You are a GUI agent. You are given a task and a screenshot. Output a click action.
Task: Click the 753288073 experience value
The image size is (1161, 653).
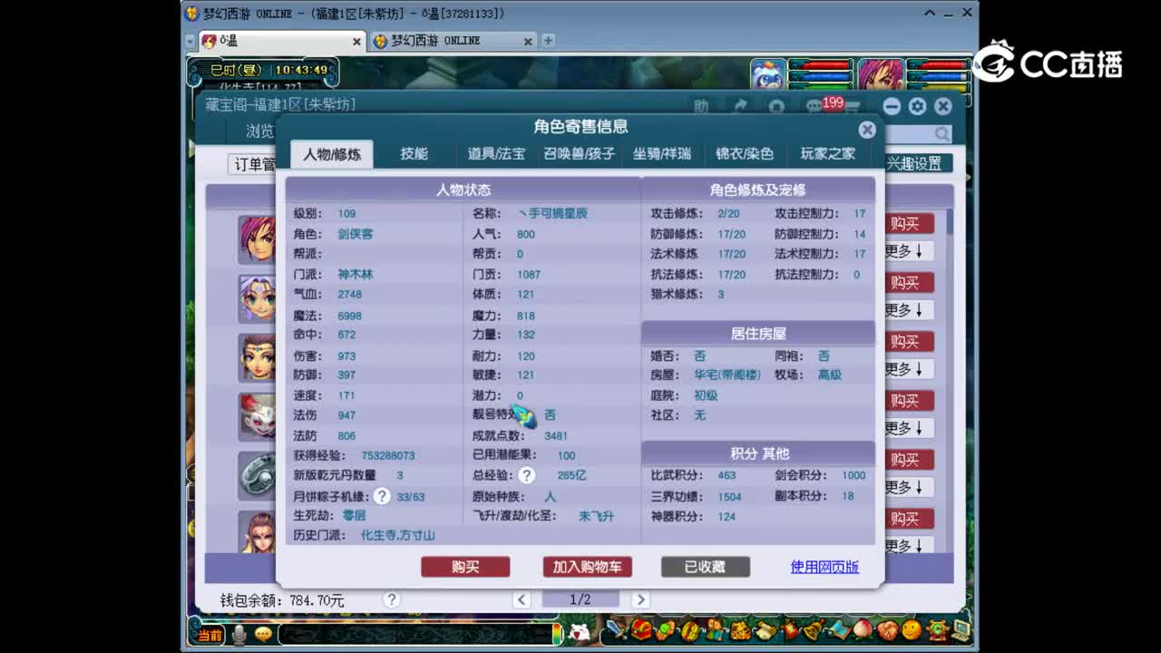tap(388, 455)
